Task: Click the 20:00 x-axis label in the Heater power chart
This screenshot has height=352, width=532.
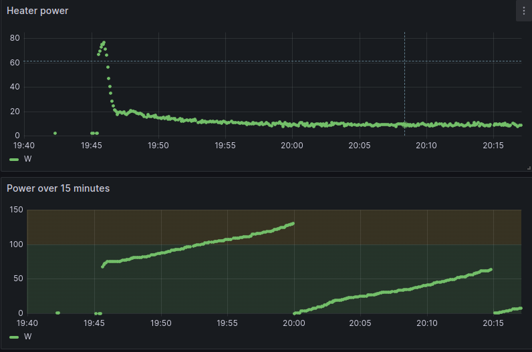Action: click(292, 146)
